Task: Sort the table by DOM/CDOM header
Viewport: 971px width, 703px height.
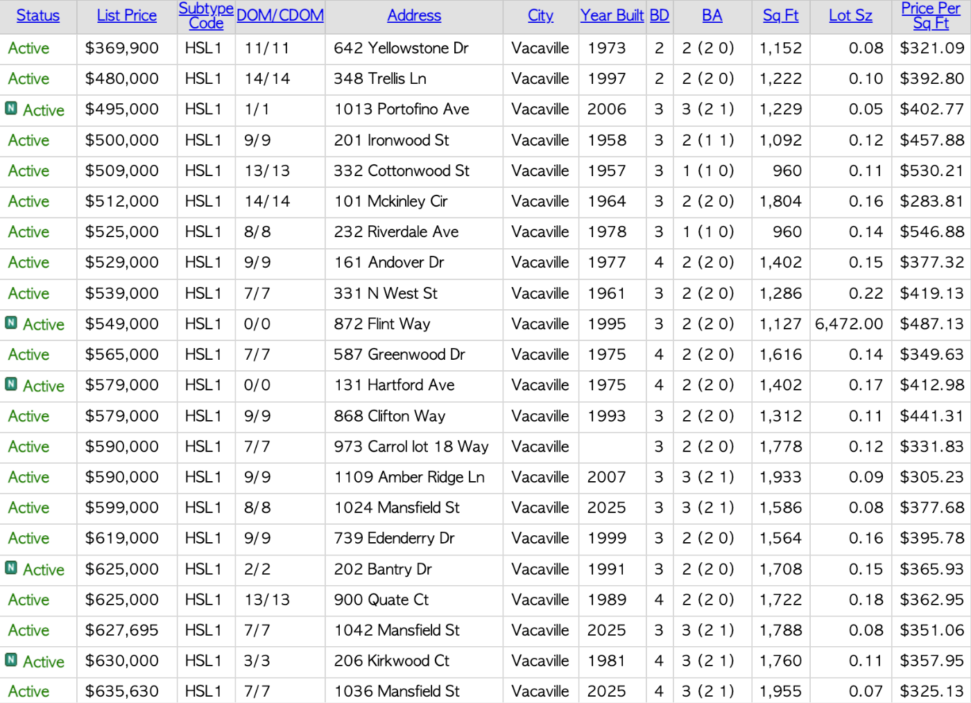Action: point(280,15)
